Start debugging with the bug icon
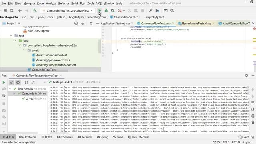Viewport: 256px width, 144px height. click(106, 11)
